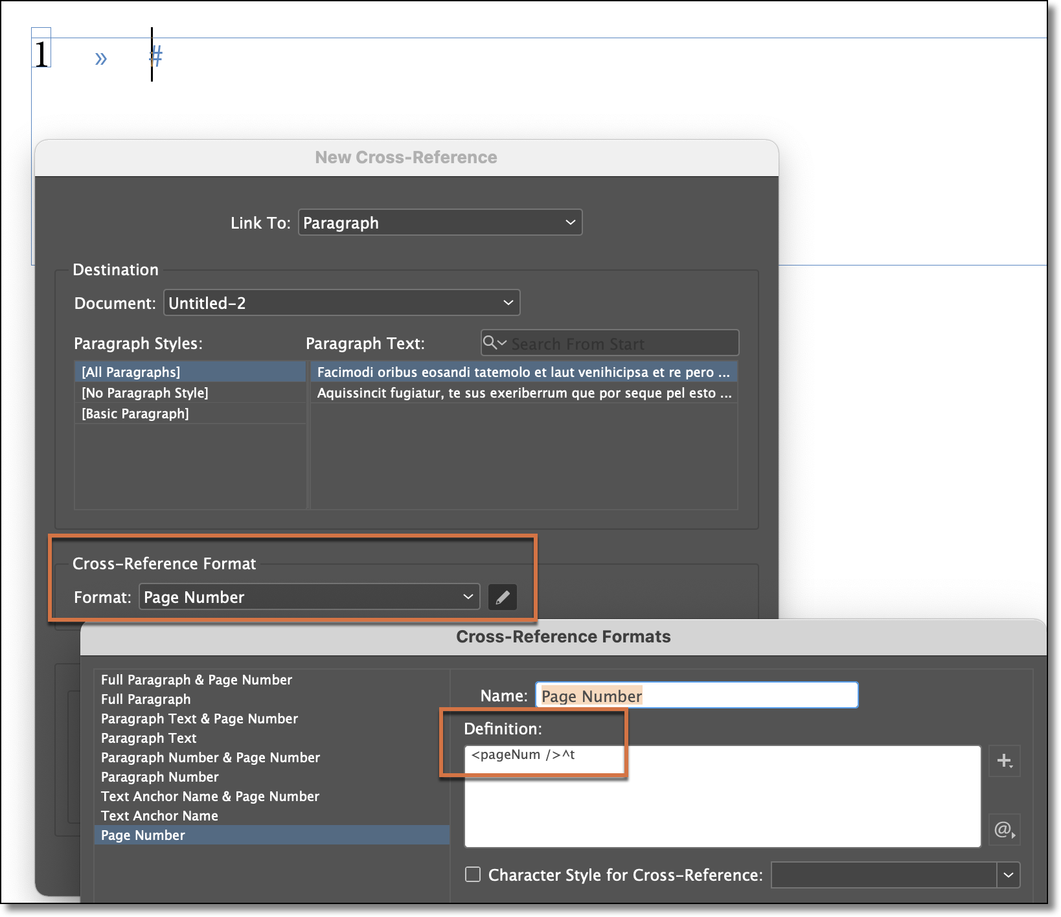Click the pencil icon to edit the format
The image size is (1061, 917).
(503, 597)
